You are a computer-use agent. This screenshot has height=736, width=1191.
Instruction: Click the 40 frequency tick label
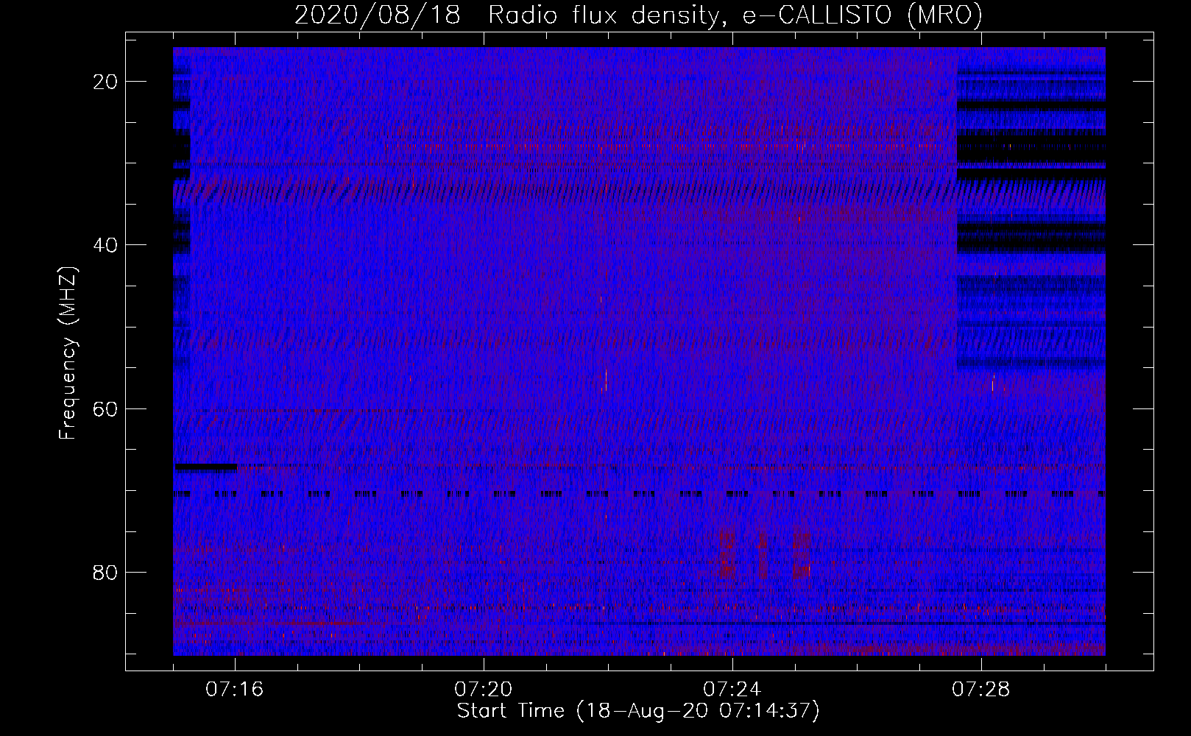coord(106,245)
